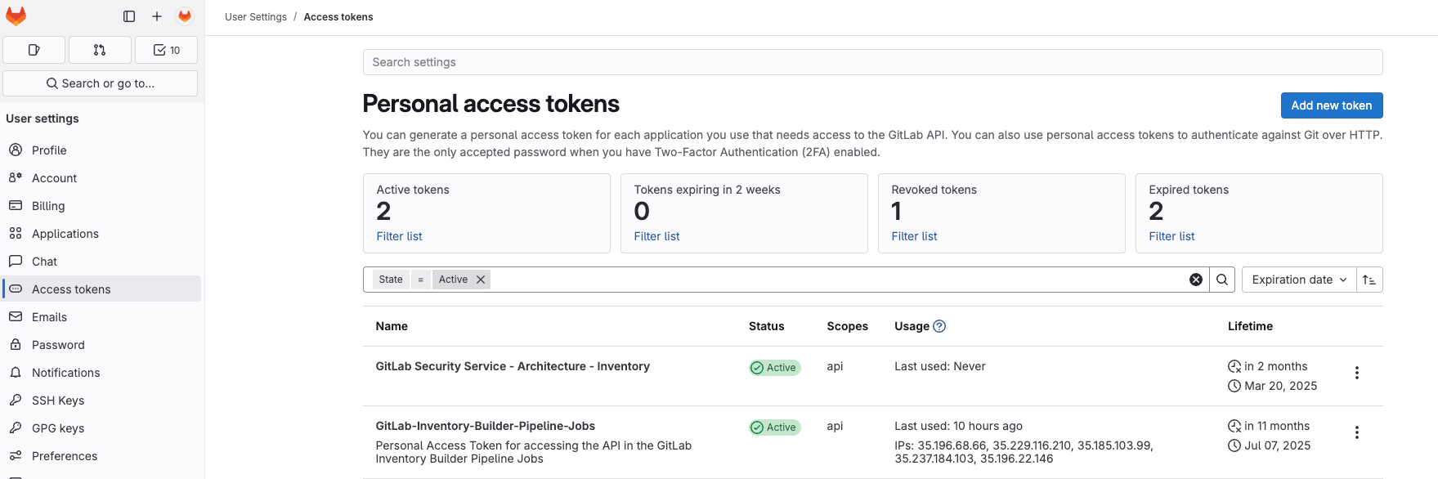This screenshot has width=1438, height=479.
Task: Focus the Search settings field
Action: point(872,62)
